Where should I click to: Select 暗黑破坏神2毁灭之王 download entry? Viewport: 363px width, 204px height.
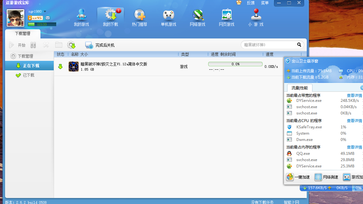click(169, 67)
